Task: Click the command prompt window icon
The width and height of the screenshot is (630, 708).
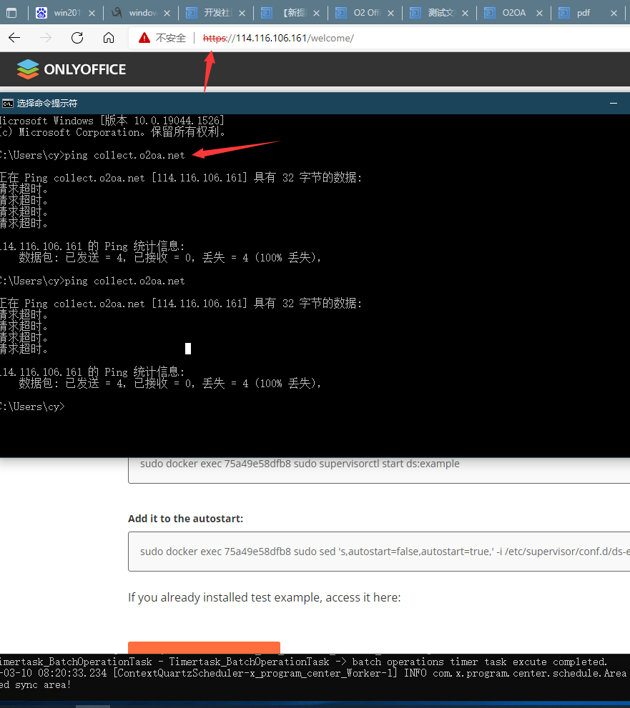Action: click(x=8, y=104)
